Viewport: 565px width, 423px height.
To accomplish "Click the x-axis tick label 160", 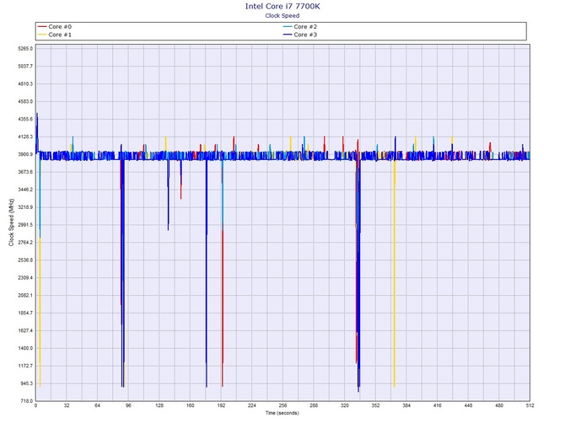I will point(191,405).
